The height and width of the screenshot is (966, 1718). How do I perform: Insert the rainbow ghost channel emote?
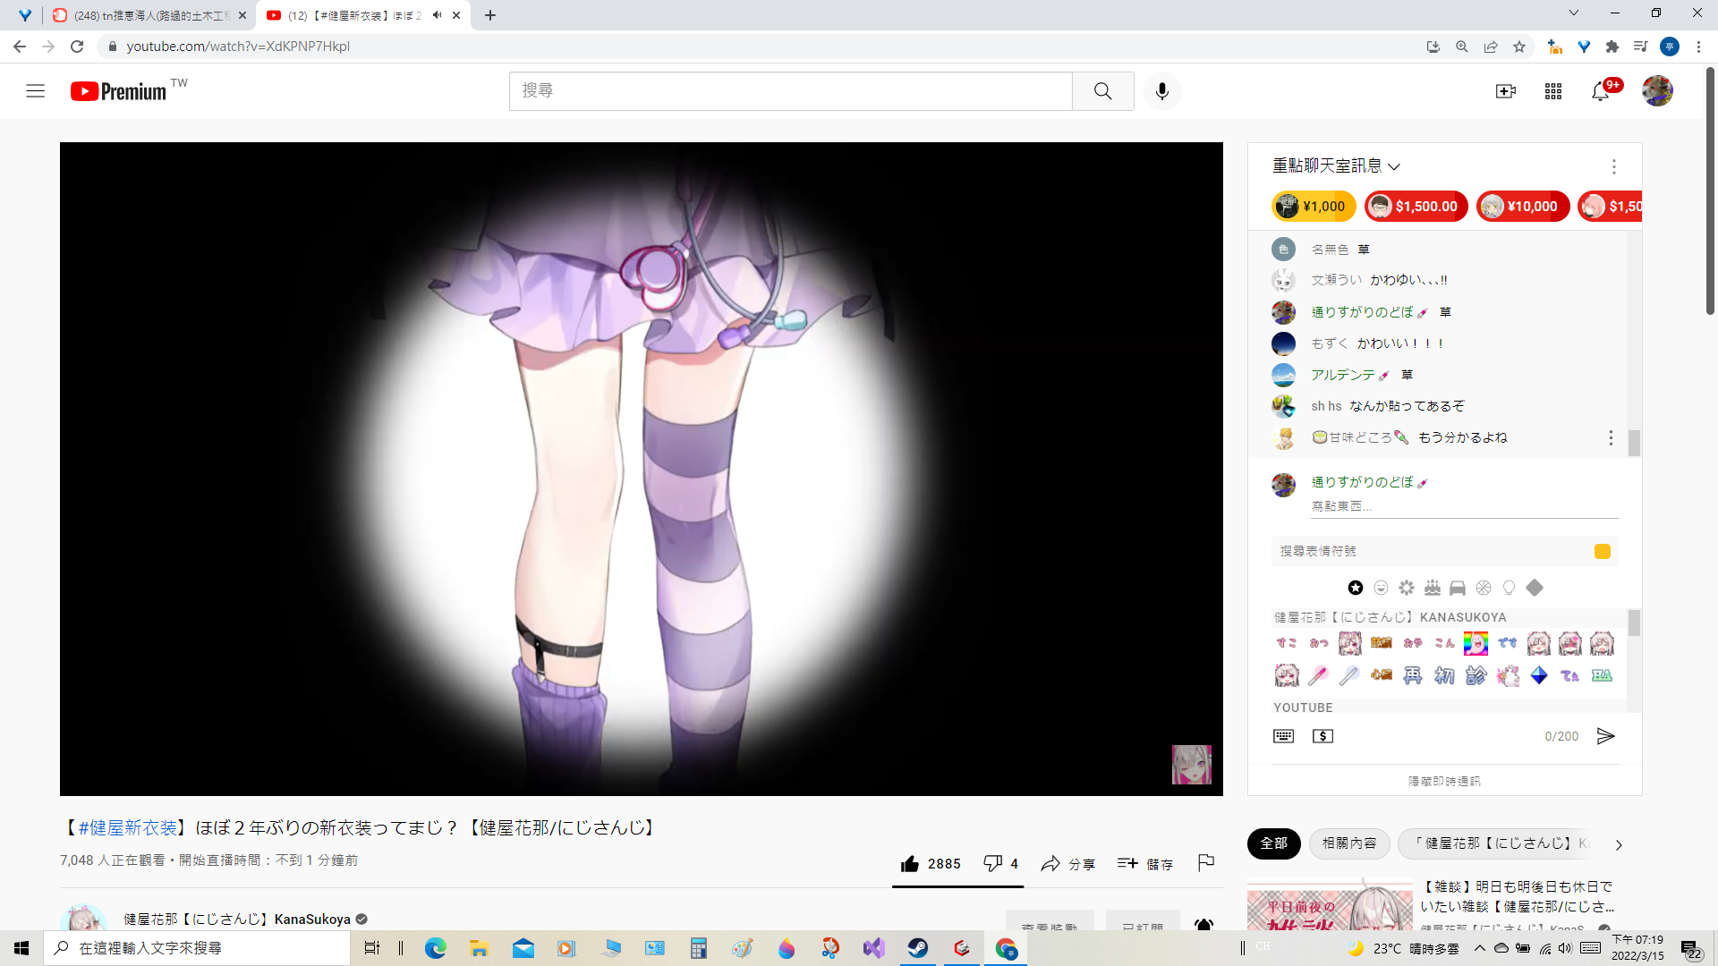(1476, 643)
